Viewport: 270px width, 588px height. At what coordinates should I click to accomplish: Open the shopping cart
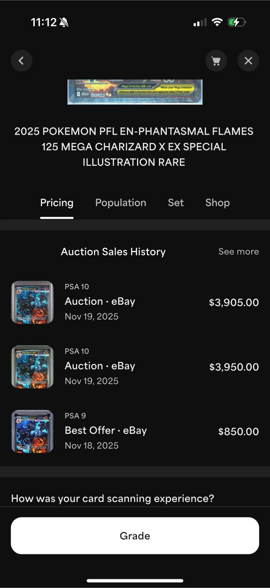click(216, 61)
